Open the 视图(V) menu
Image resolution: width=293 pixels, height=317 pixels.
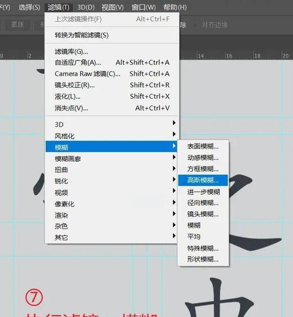(113, 8)
